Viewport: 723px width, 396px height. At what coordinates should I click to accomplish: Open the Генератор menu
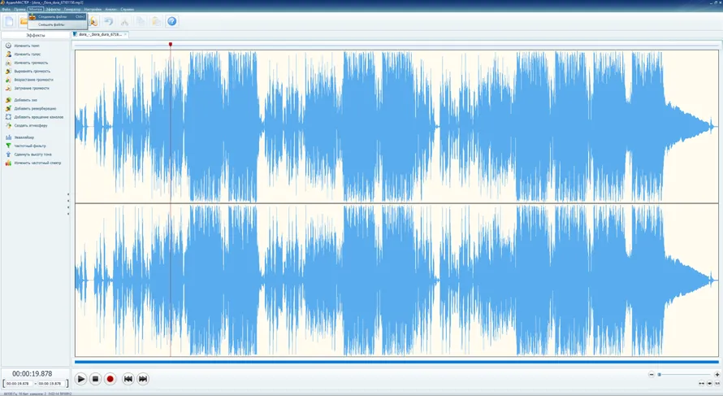72,9
